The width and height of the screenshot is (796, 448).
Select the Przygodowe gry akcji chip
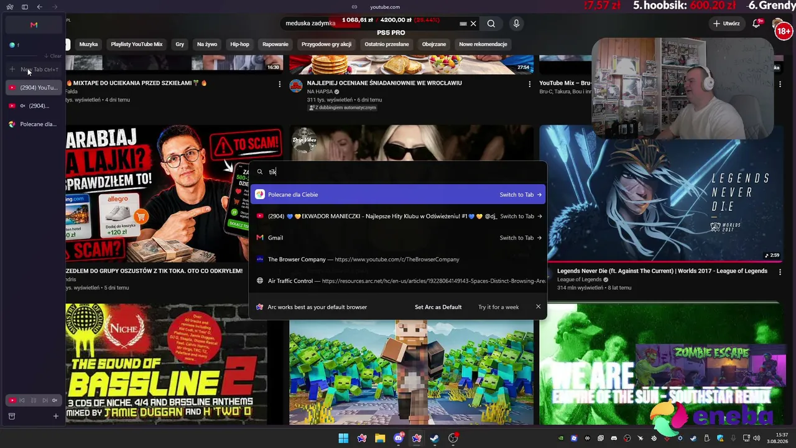click(x=326, y=44)
